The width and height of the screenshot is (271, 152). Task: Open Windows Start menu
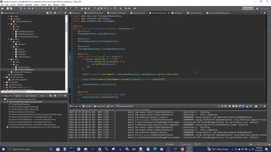coord(3,149)
